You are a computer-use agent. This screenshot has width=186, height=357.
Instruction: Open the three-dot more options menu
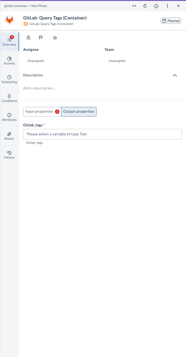[x=167, y=6]
